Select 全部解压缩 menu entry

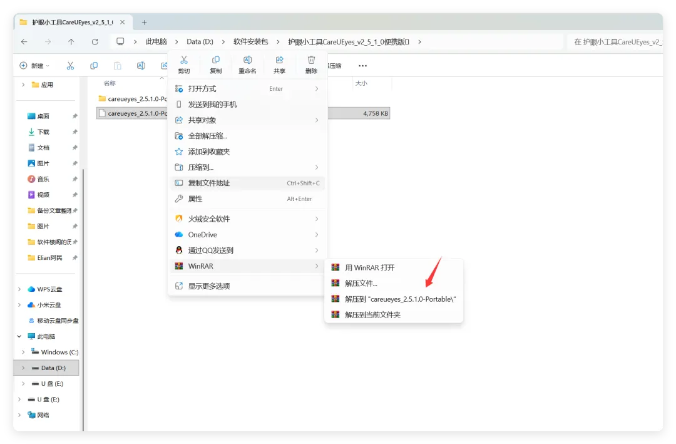point(247,136)
